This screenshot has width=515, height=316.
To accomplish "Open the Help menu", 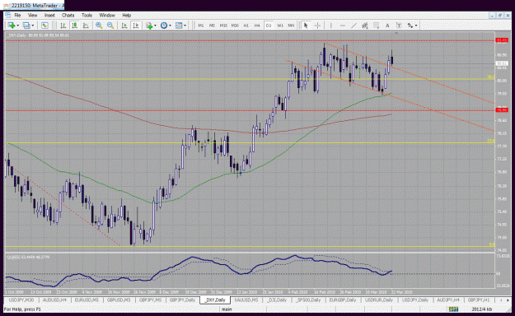I will pos(126,15).
